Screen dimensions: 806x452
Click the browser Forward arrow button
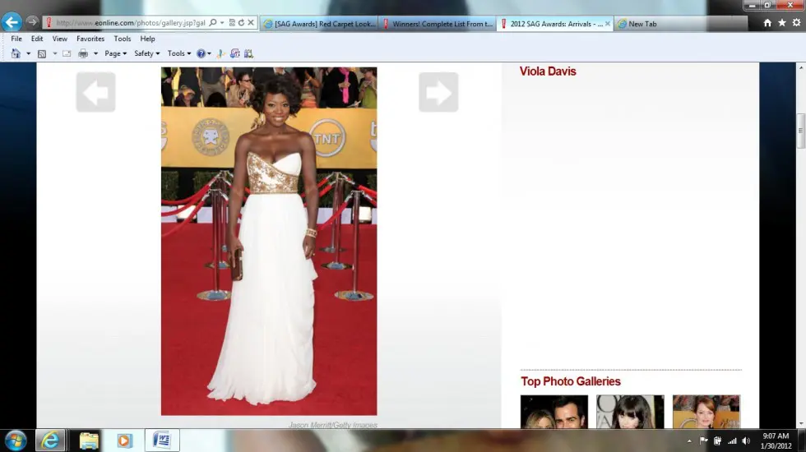pyautogui.click(x=32, y=22)
